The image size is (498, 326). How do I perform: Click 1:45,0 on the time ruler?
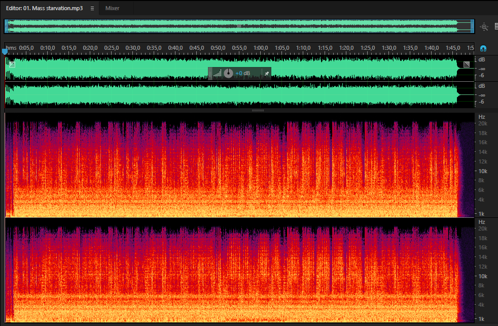pos(452,48)
